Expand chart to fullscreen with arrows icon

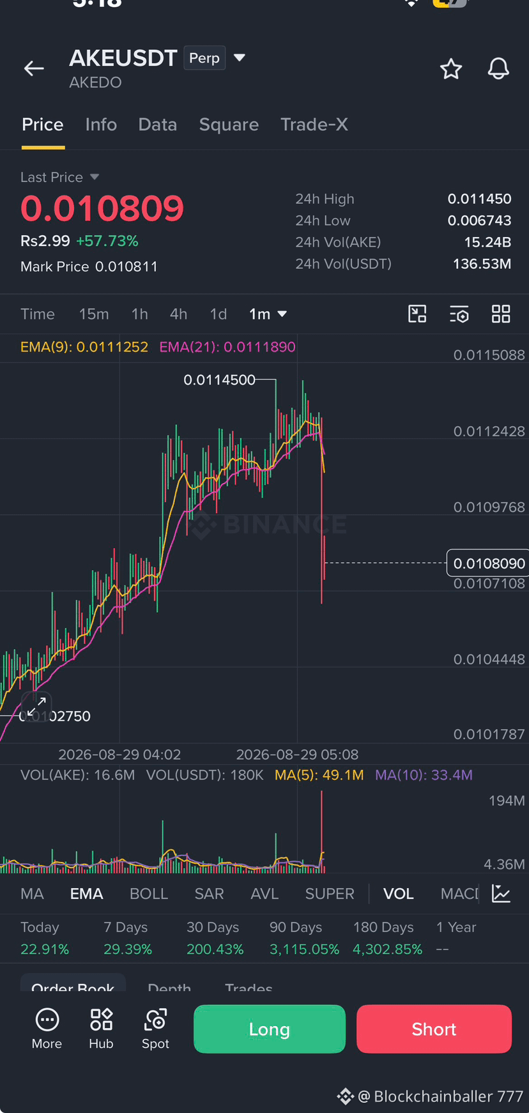pyautogui.click(x=36, y=707)
